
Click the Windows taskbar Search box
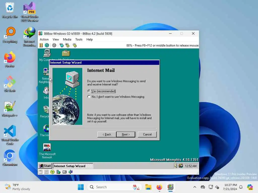(x=115, y=187)
